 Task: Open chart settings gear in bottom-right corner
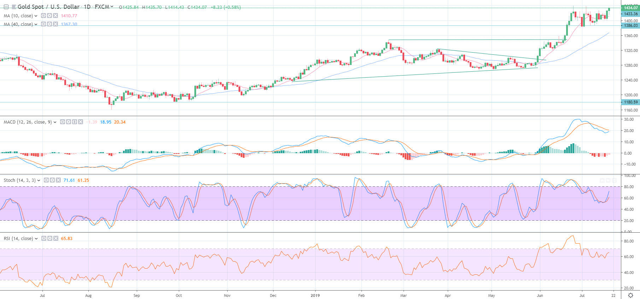630,295
